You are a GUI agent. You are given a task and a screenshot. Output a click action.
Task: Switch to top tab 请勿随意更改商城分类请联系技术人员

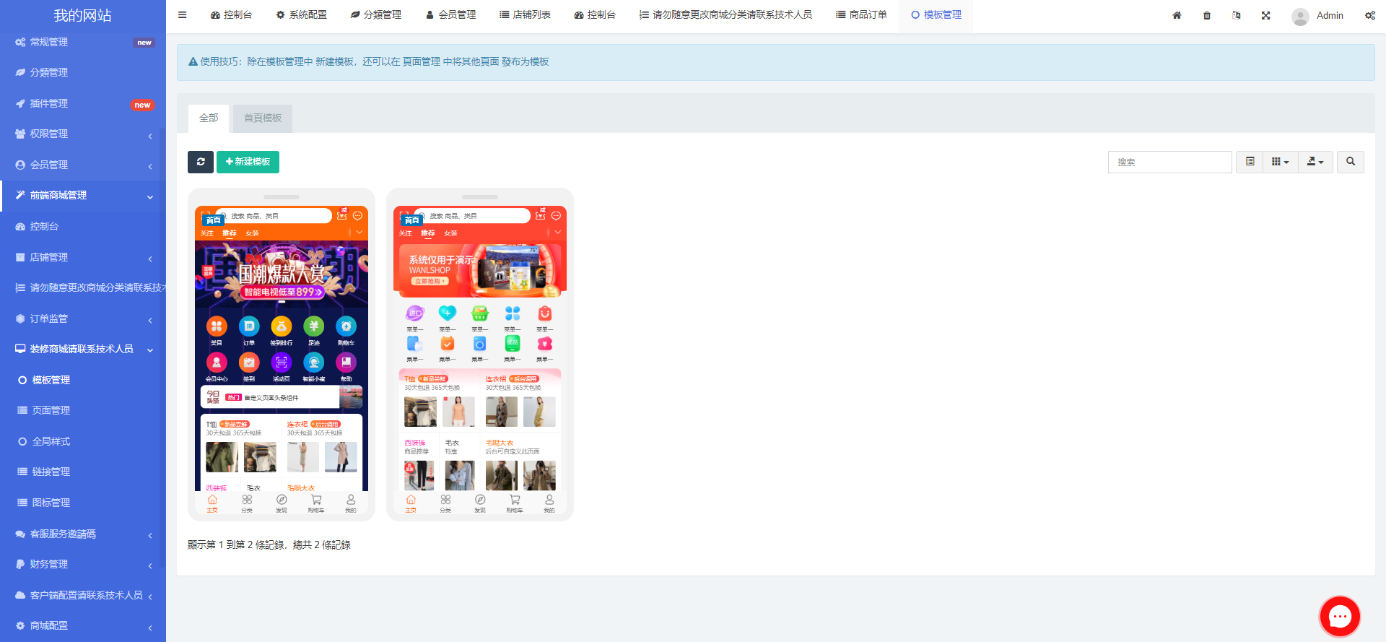click(725, 15)
